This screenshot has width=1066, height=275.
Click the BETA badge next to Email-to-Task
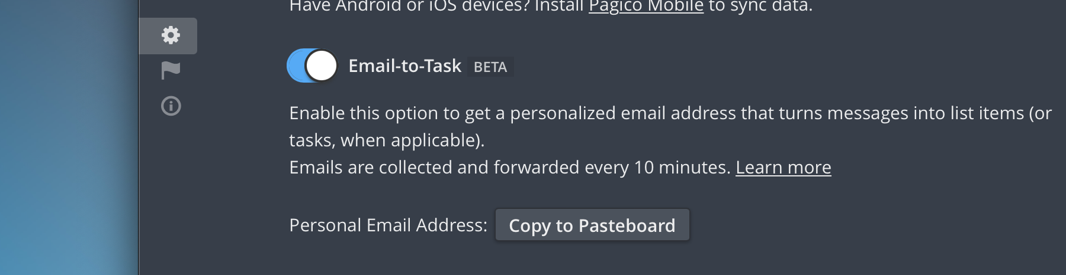click(490, 67)
